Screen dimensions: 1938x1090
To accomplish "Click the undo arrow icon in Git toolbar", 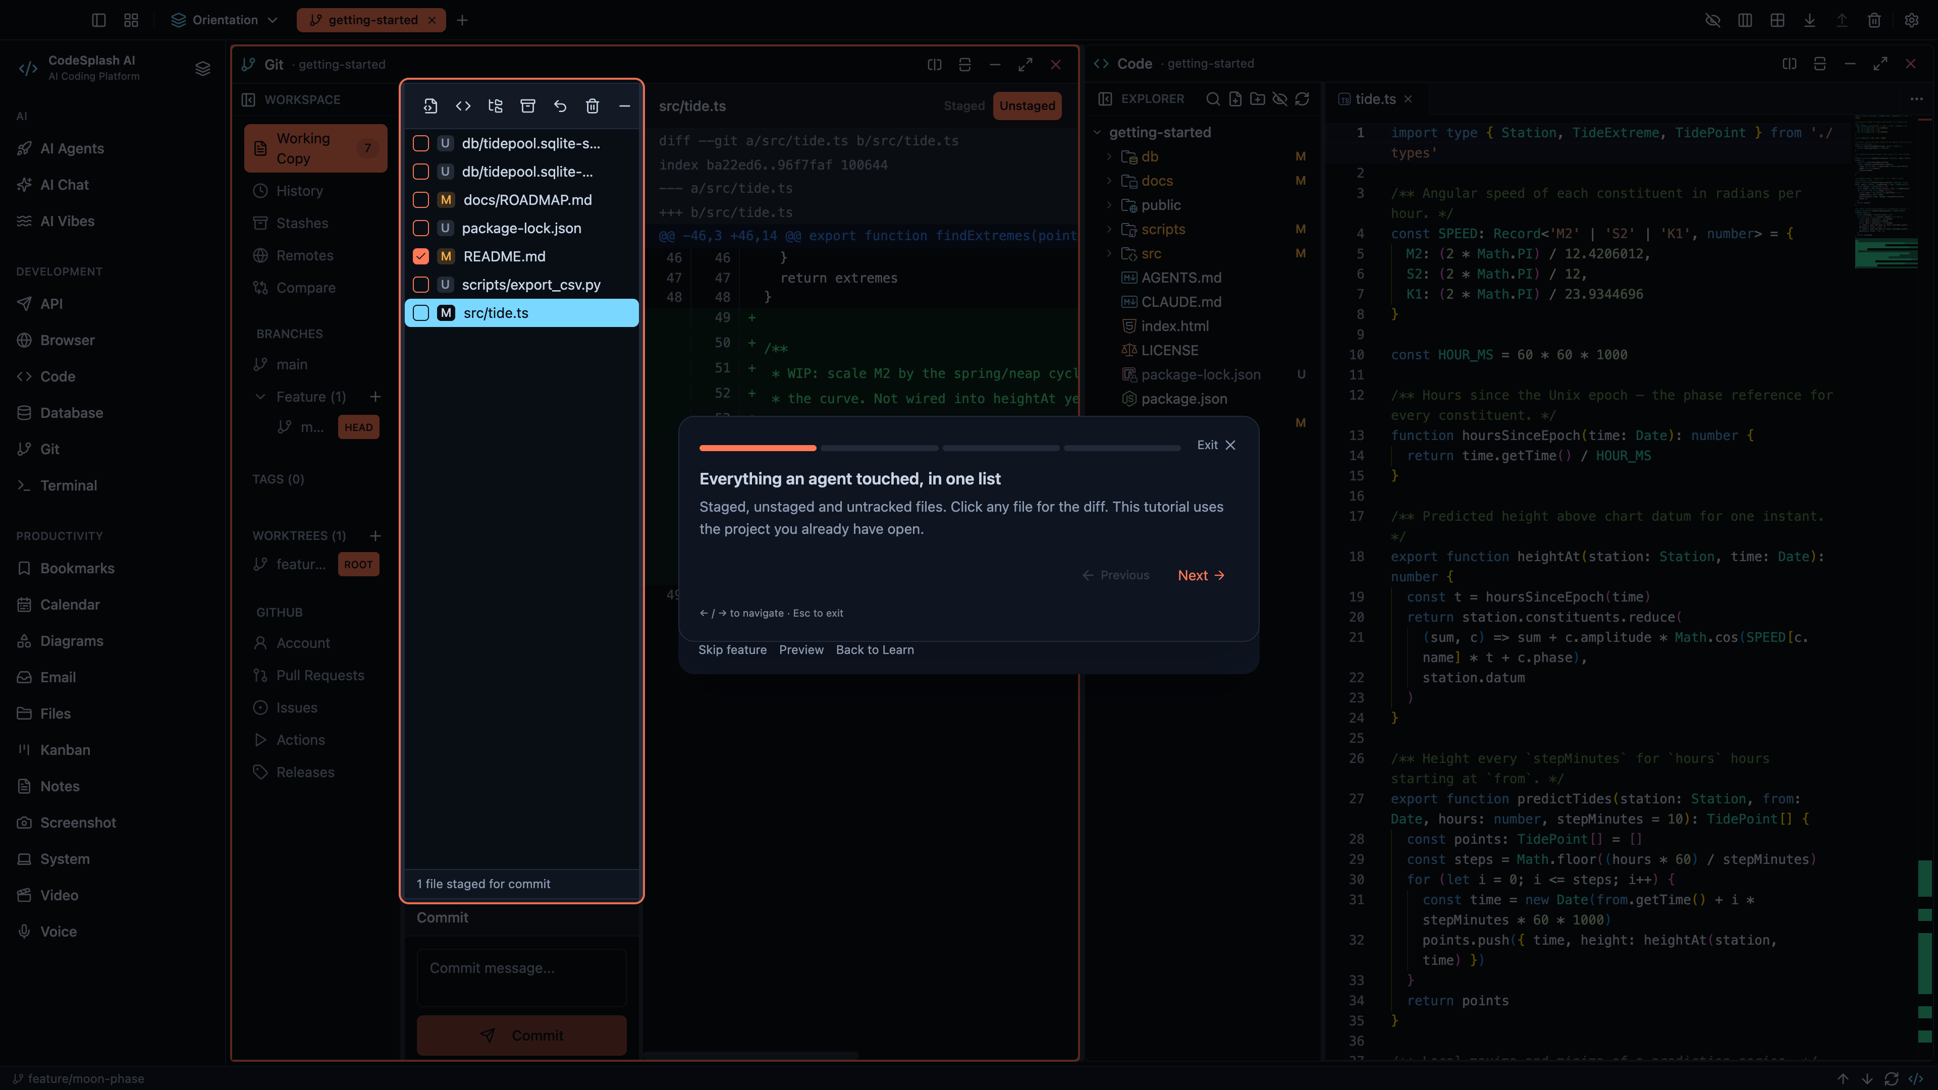I will [x=560, y=106].
